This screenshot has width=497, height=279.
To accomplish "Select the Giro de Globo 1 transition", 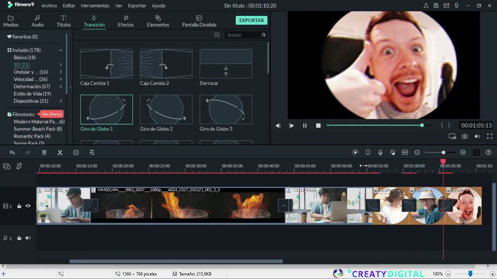I will point(106,110).
